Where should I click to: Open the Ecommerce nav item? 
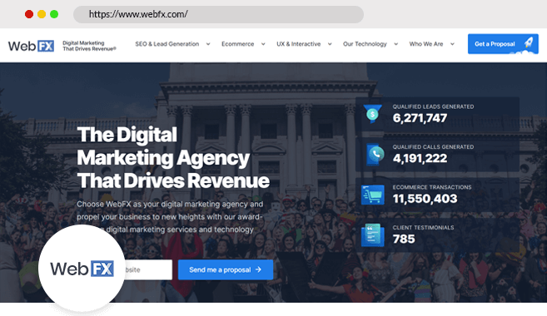[238, 44]
